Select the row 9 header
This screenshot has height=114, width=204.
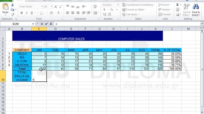[x=3, y=69]
